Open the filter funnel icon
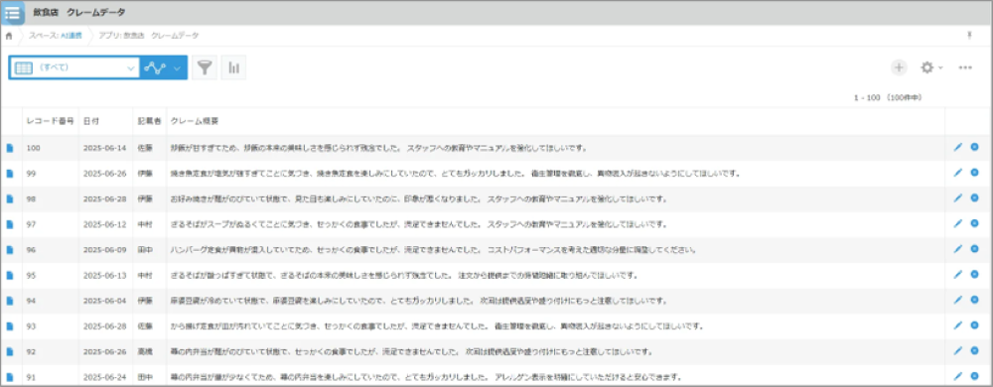This screenshot has height=387, width=993. click(x=204, y=67)
